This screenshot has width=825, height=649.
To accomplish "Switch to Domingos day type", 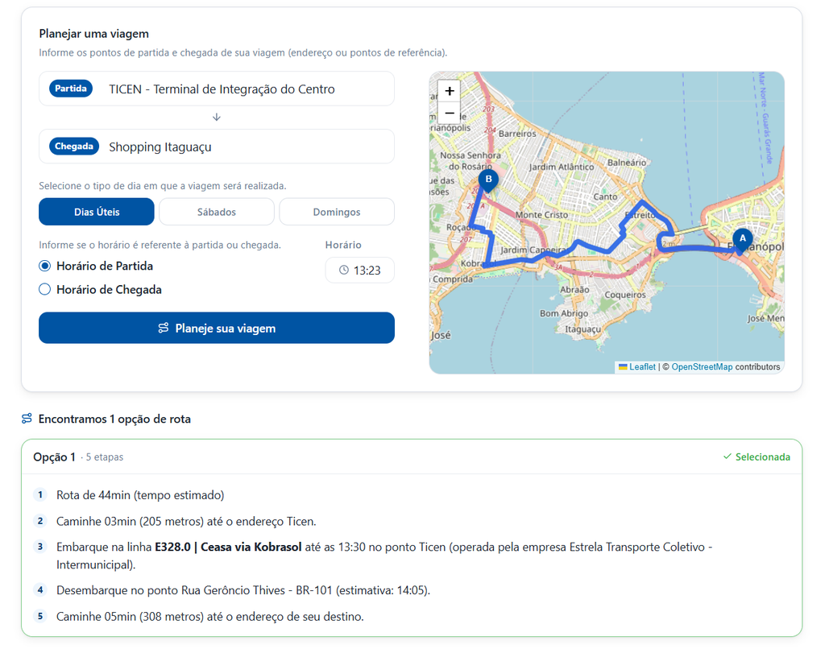I will pyautogui.click(x=336, y=212).
